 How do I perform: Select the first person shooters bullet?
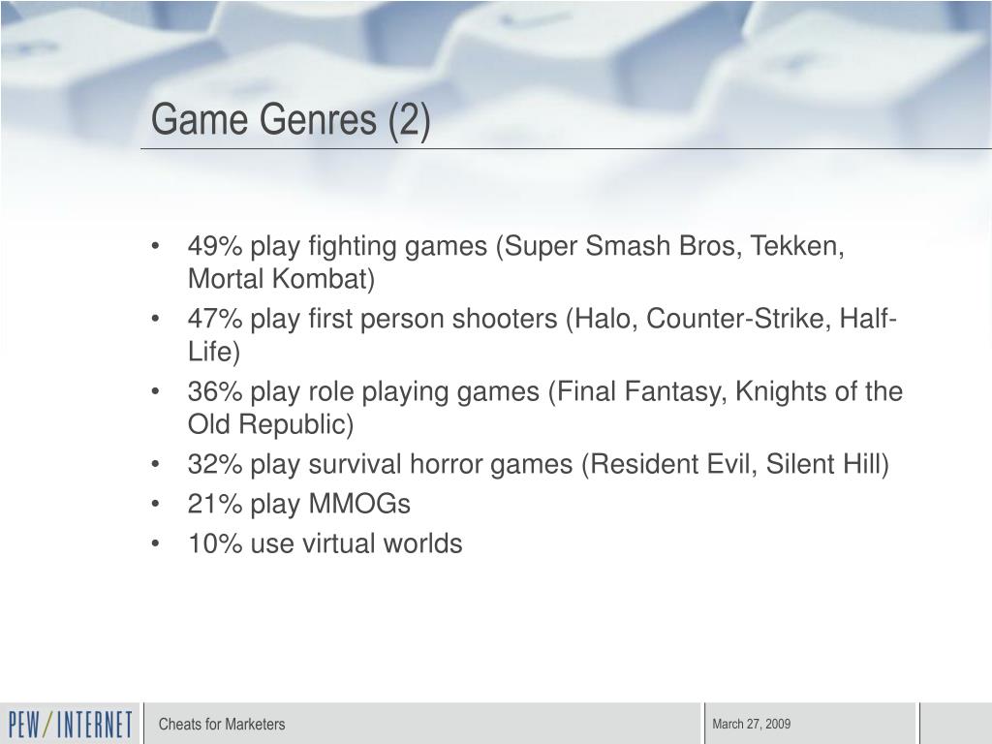click(542, 334)
